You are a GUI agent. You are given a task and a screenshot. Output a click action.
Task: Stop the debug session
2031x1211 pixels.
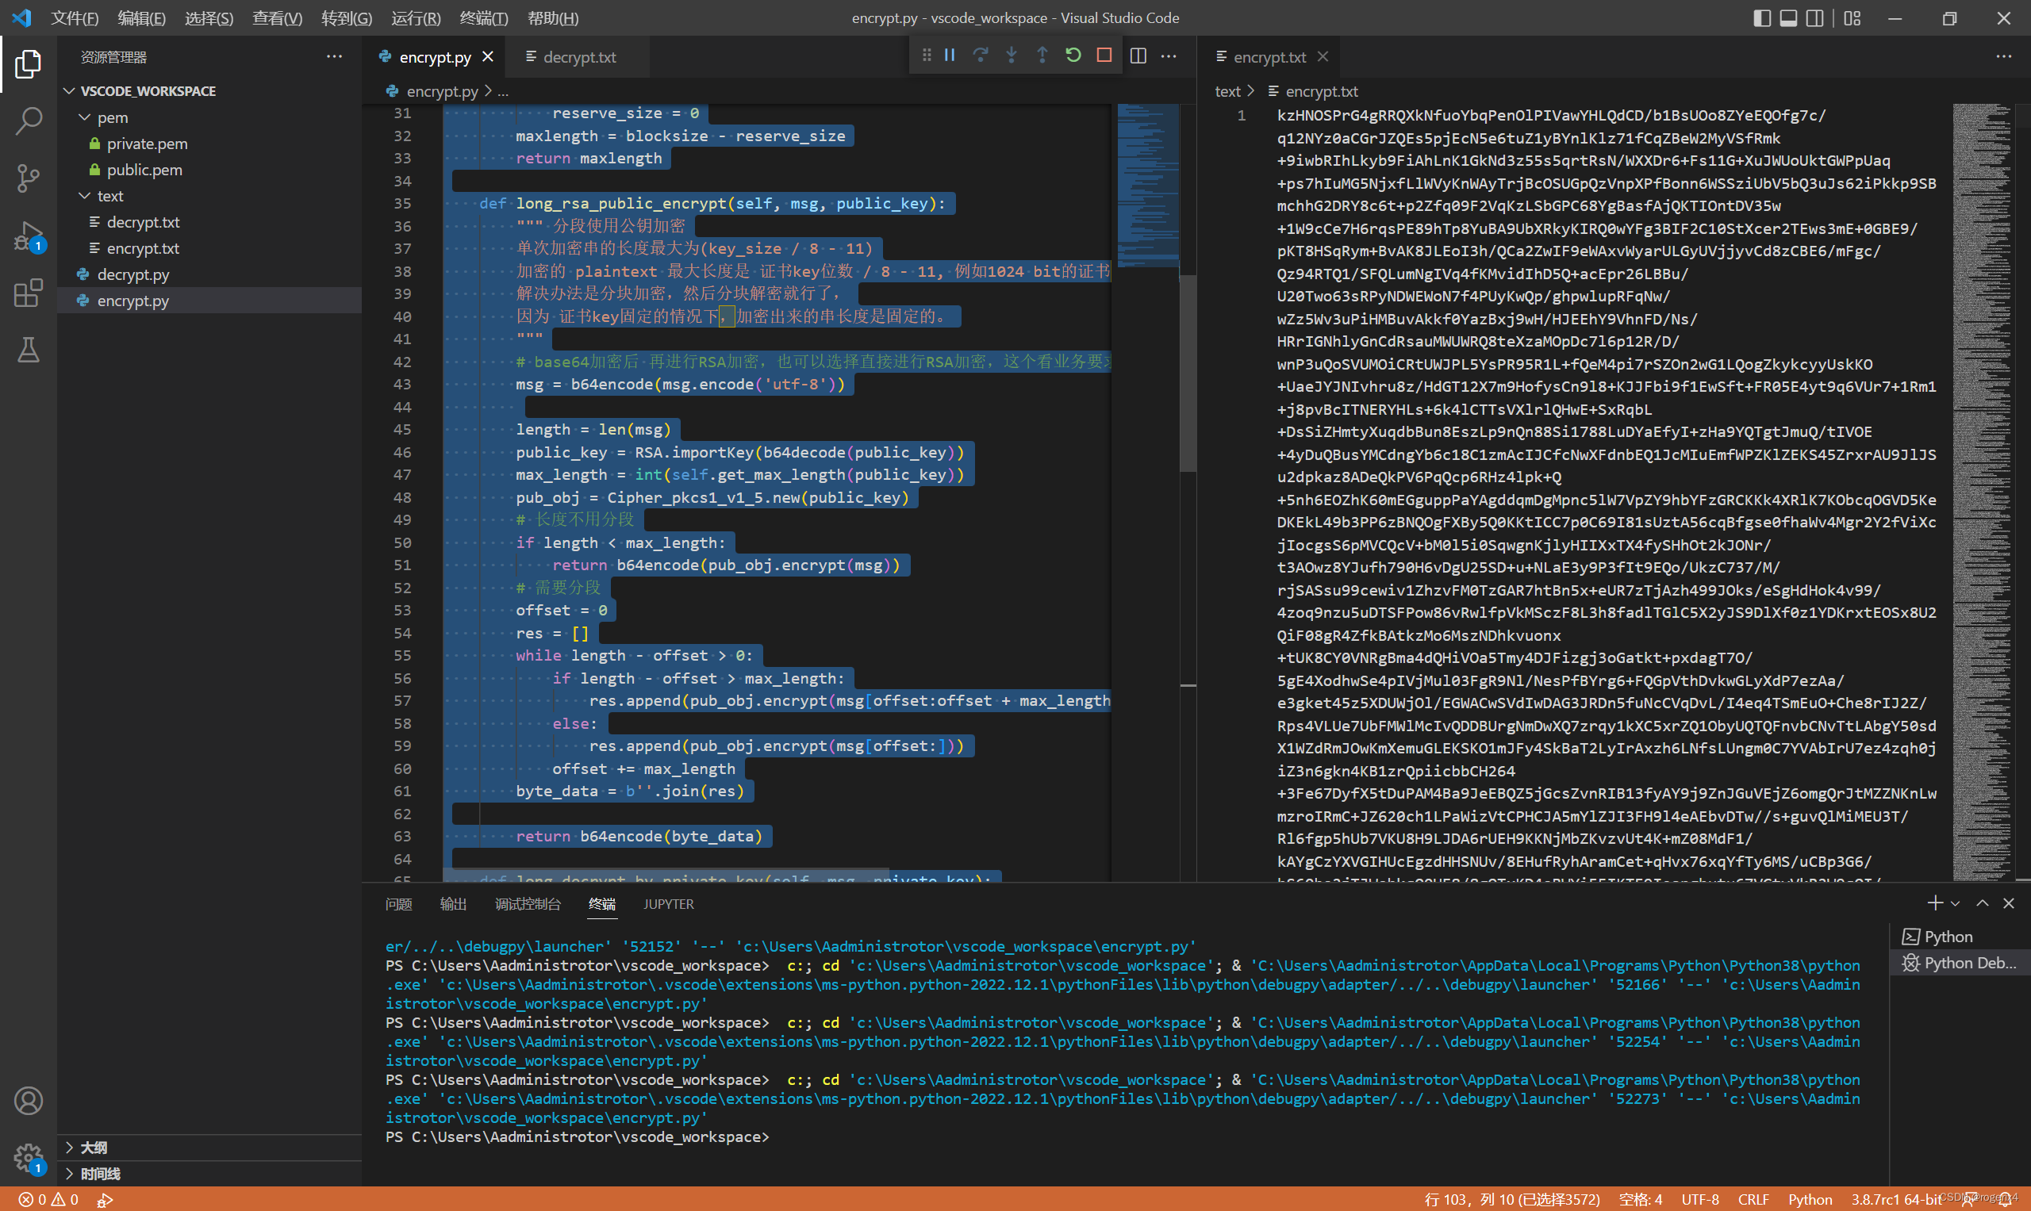(x=1104, y=56)
